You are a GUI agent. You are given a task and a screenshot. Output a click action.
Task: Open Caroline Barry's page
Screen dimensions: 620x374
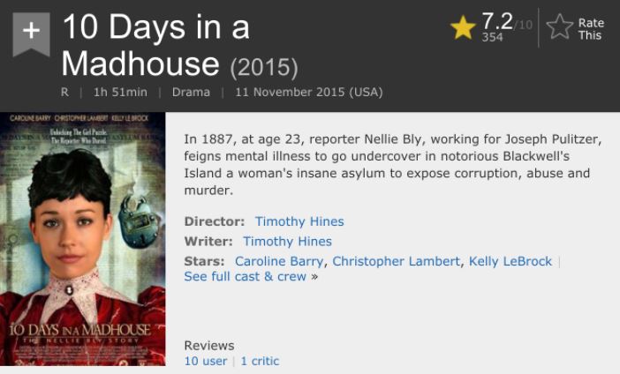pos(279,261)
